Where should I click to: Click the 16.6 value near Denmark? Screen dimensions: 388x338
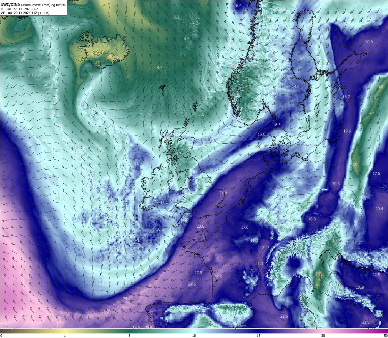click(x=261, y=134)
